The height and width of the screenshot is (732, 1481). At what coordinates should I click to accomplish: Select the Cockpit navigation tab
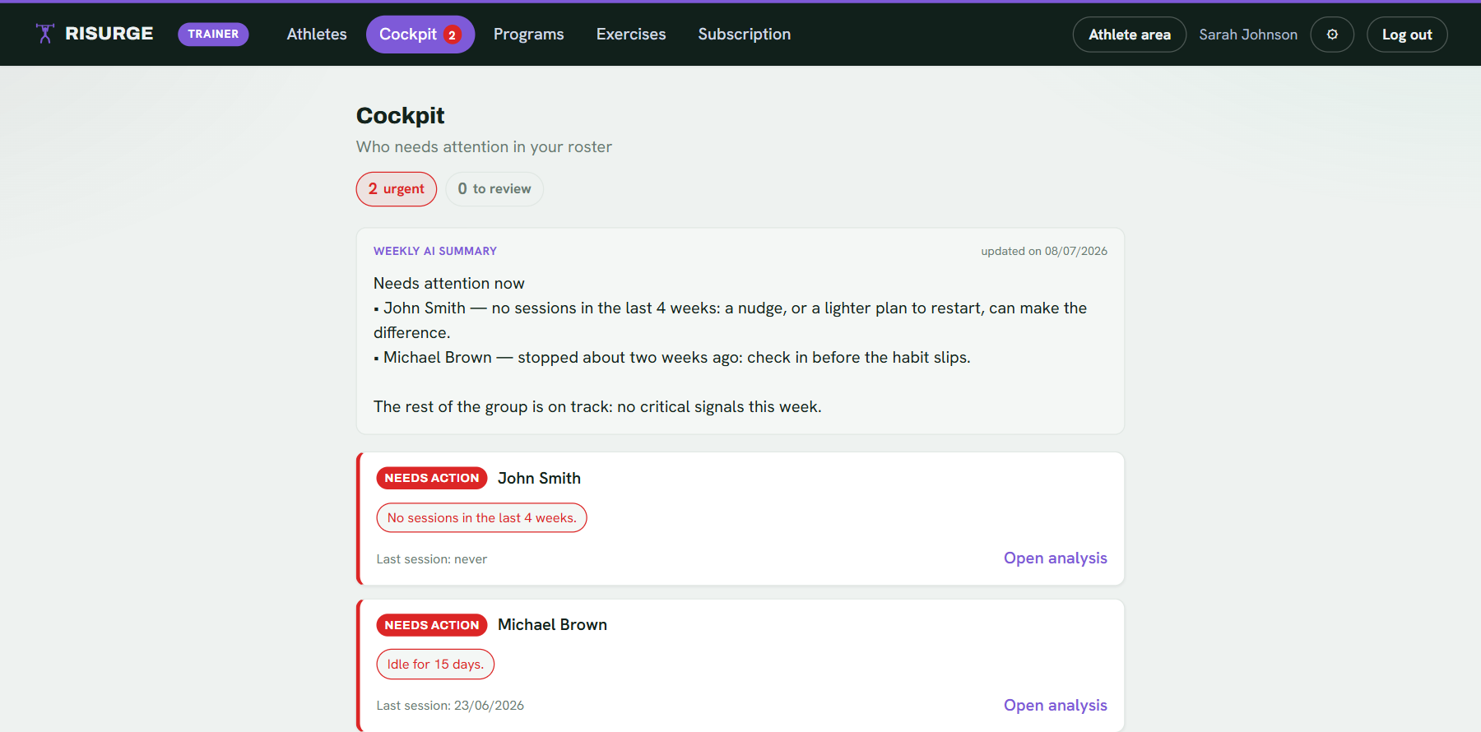coord(420,35)
